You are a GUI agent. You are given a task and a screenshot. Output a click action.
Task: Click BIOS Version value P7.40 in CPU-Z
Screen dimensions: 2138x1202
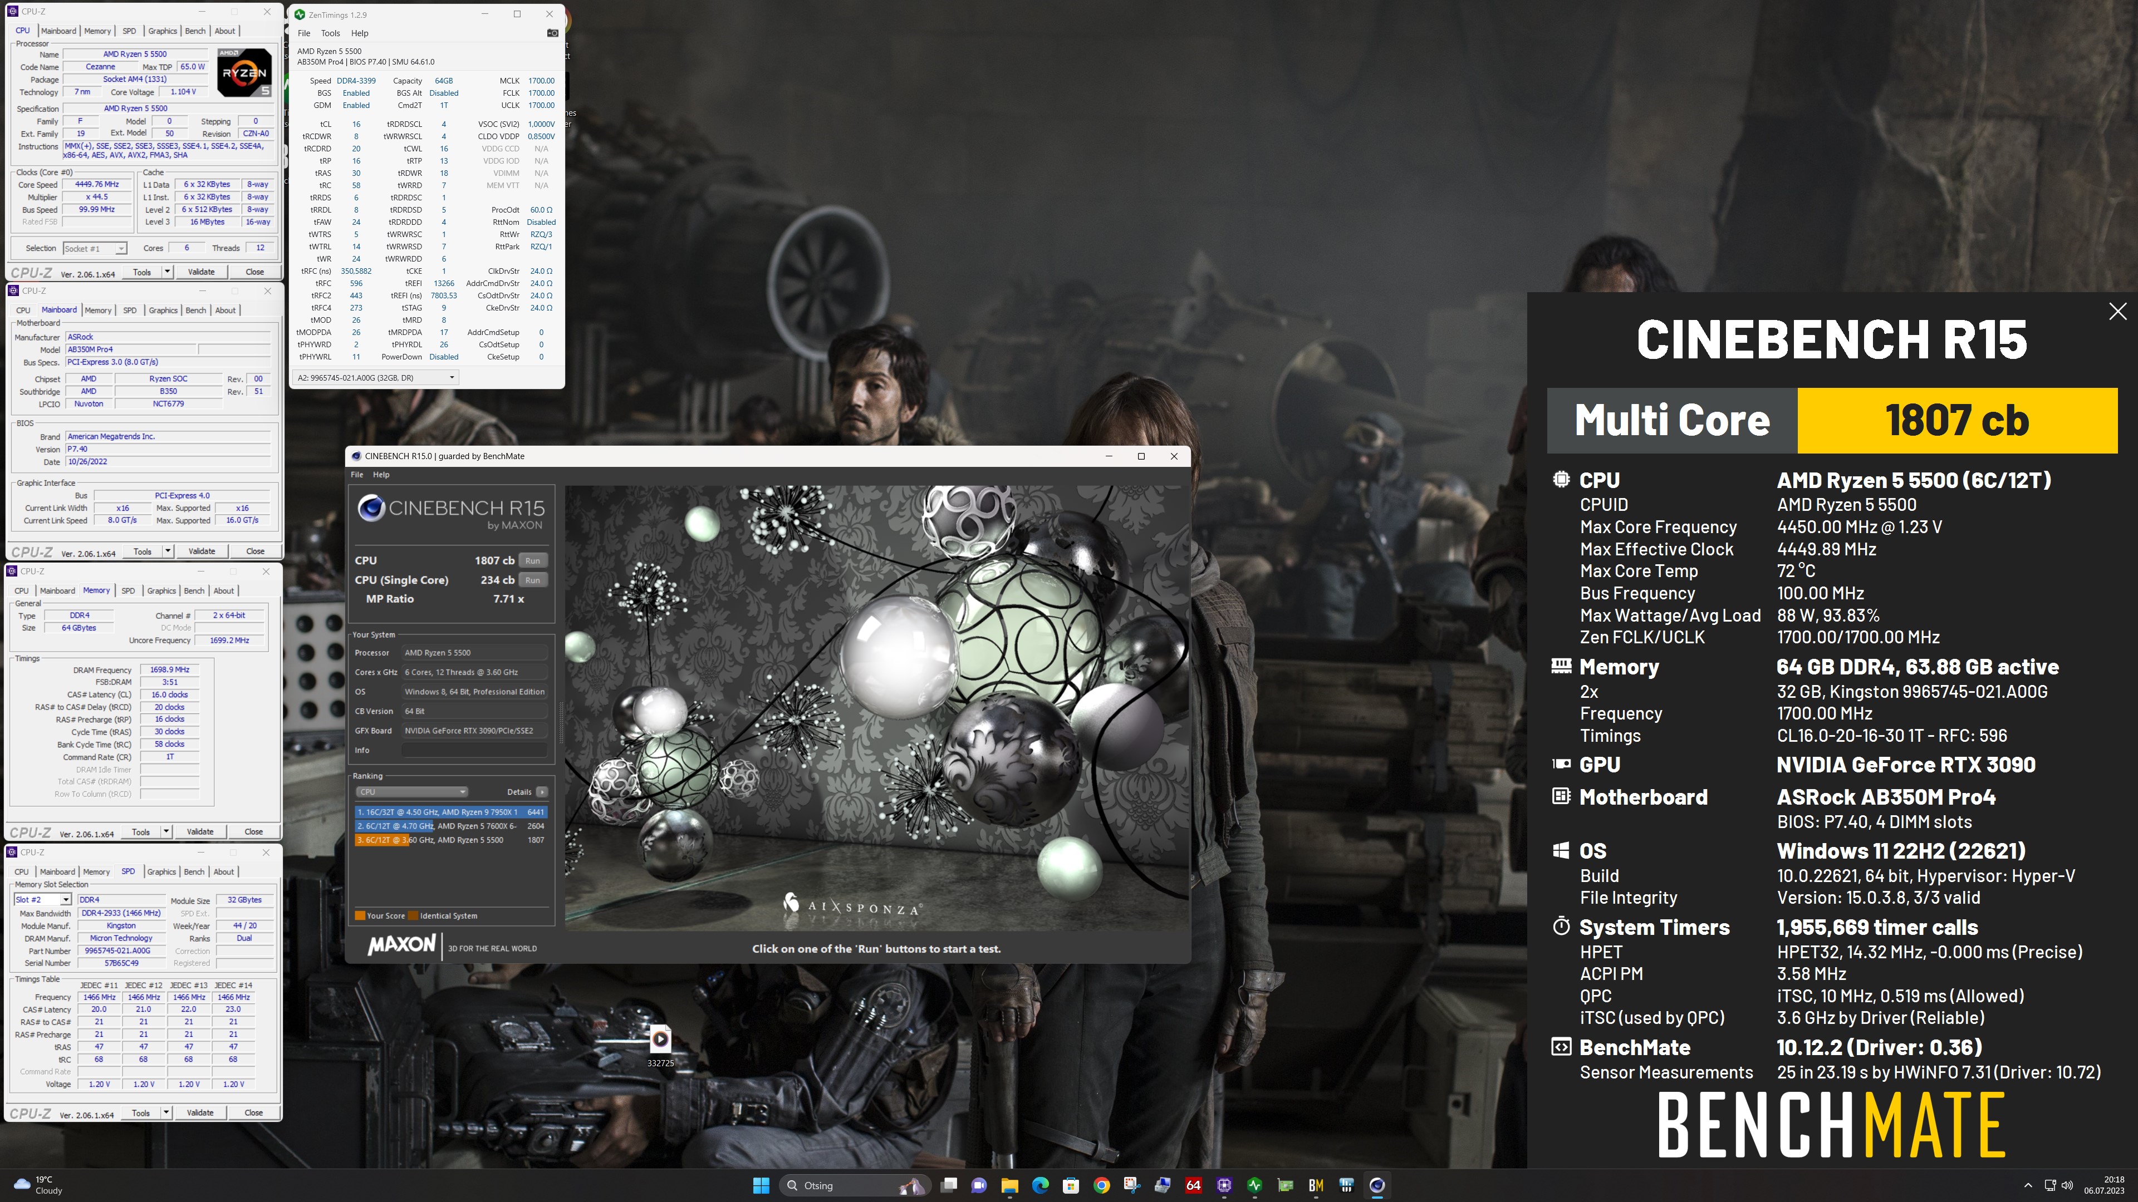pos(169,449)
